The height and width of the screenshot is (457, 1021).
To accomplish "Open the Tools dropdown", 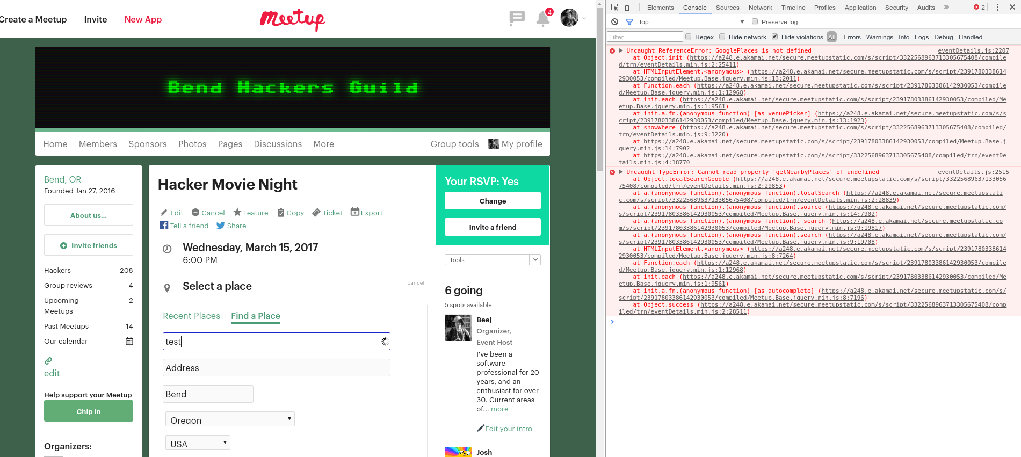I will tap(493, 259).
